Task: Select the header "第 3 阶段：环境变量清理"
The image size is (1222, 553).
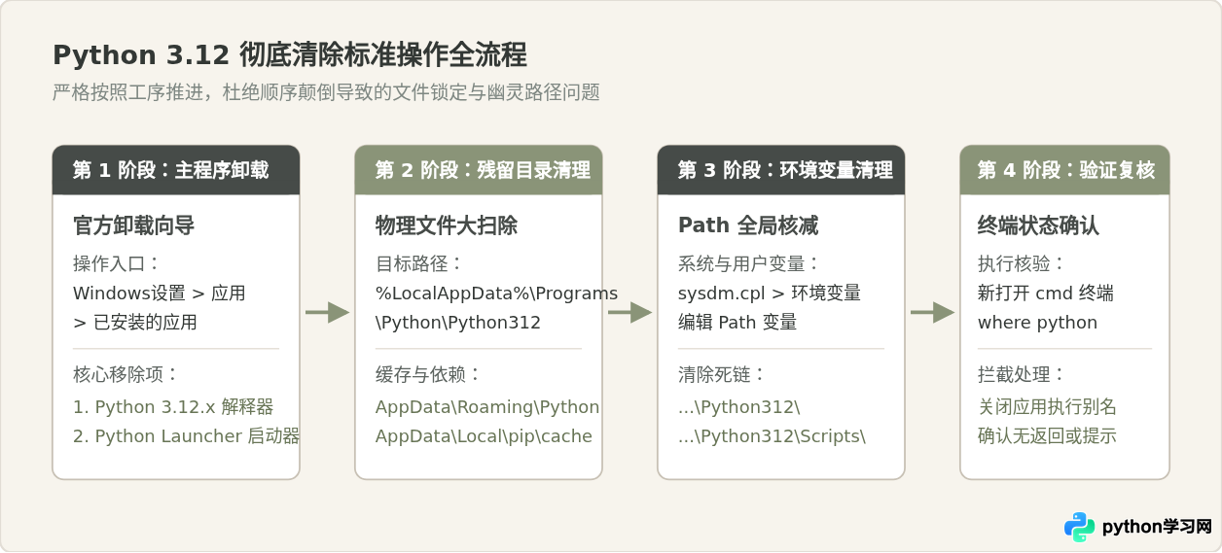Action: (781, 170)
